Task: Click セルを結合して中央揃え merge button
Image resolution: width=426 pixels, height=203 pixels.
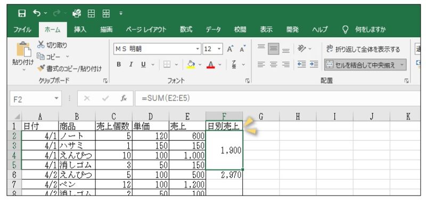Action: point(361,65)
